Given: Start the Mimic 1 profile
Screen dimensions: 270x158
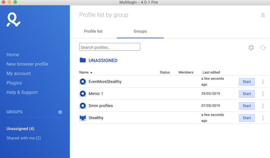Looking at the screenshot, I should point(247,94).
